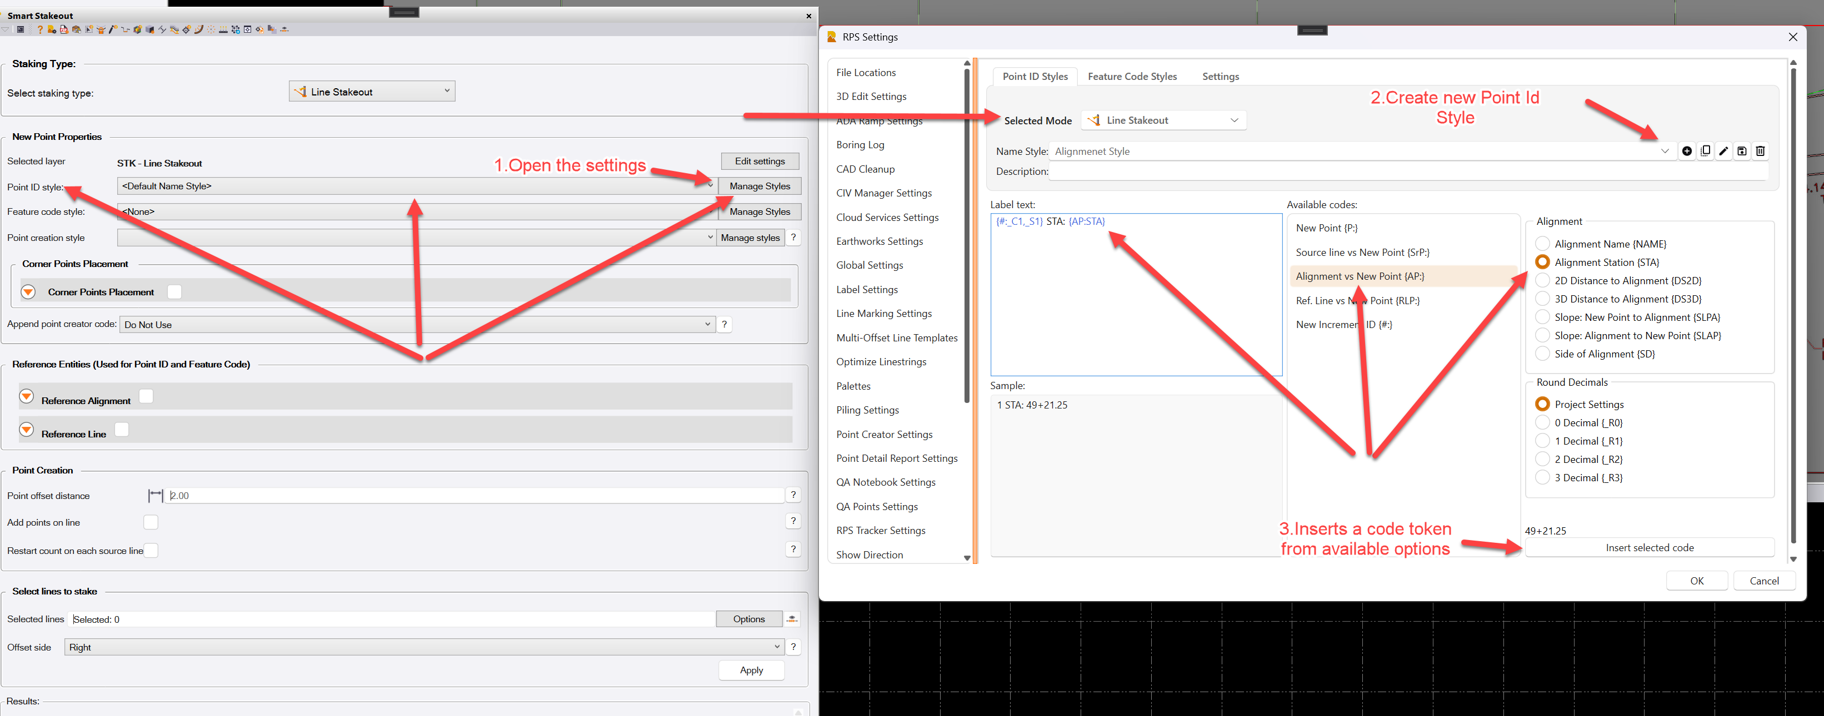Add a new Point ID name style
This screenshot has height=716, width=1824.
[1687, 151]
